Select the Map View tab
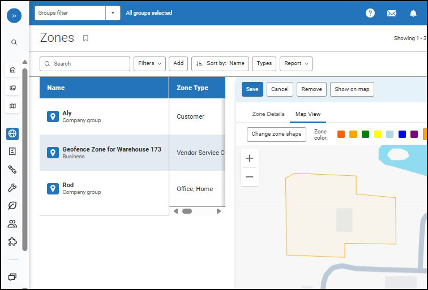Viewport: 428px width, 290px height. (309, 114)
